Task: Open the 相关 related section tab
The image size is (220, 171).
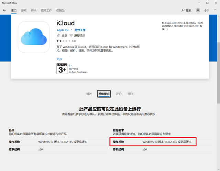Action: click(131, 94)
